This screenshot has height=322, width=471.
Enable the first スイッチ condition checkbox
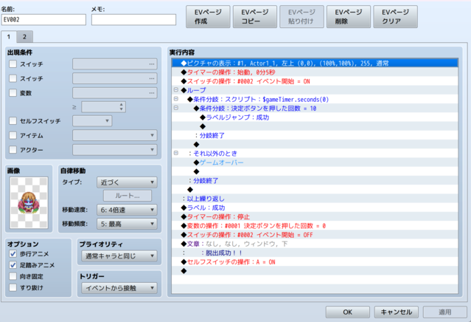point(13,64)
